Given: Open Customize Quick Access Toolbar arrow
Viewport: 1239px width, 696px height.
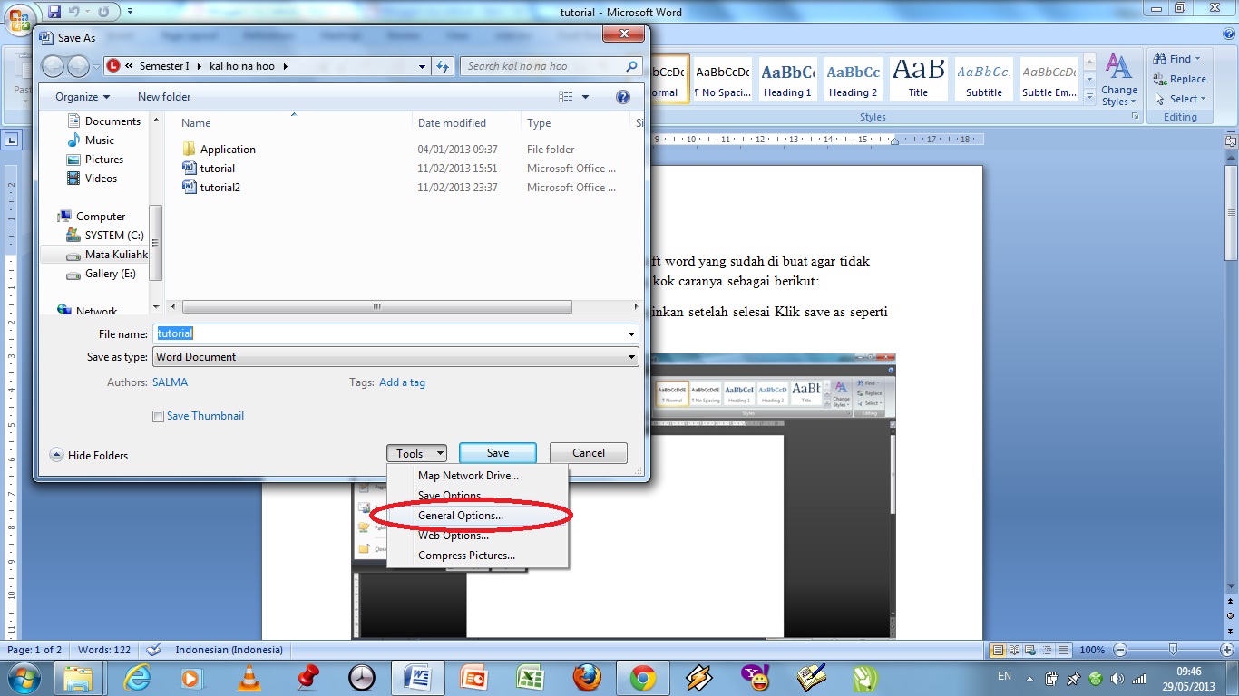Looking at the screenshot, I should coord(131,12).
